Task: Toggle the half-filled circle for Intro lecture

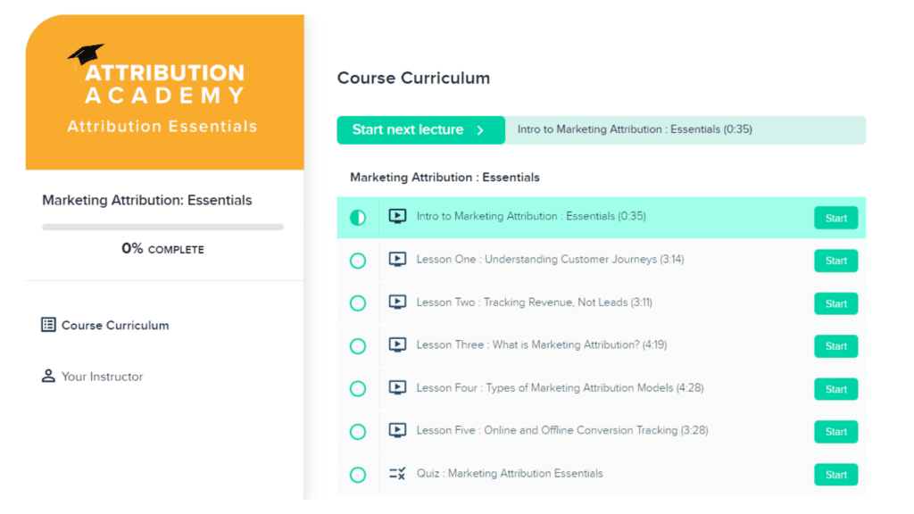Action: (x=358, y=218)
